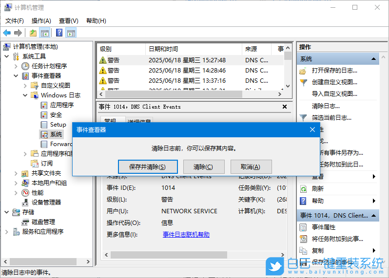Open the 查看(V) menu
The image size is (389, 278).
[68, 21]
